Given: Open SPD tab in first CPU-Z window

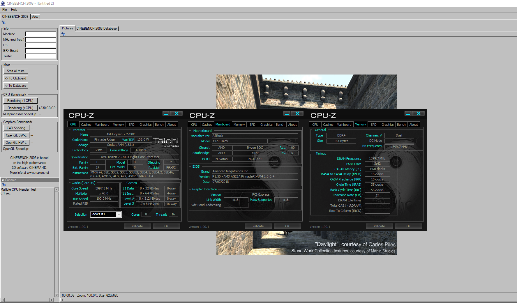Looking at the screenshot, I should click(x=132, y=125).
